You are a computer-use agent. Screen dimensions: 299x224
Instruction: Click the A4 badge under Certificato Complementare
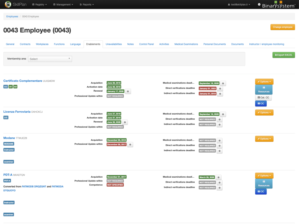[x=15, y=87]
